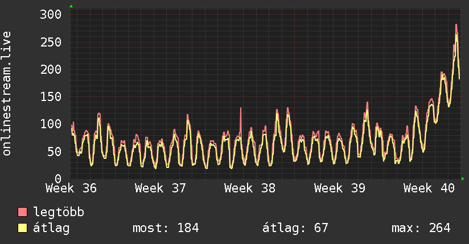Click the Week 37 axis label
This screenshot has height=244, width=469.
click(x=161, y=188)
